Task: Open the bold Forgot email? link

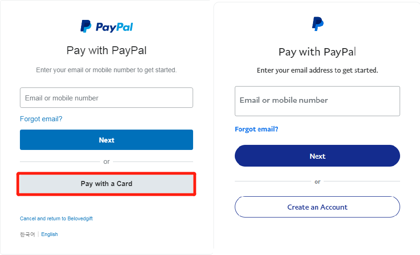Action: 257,129
